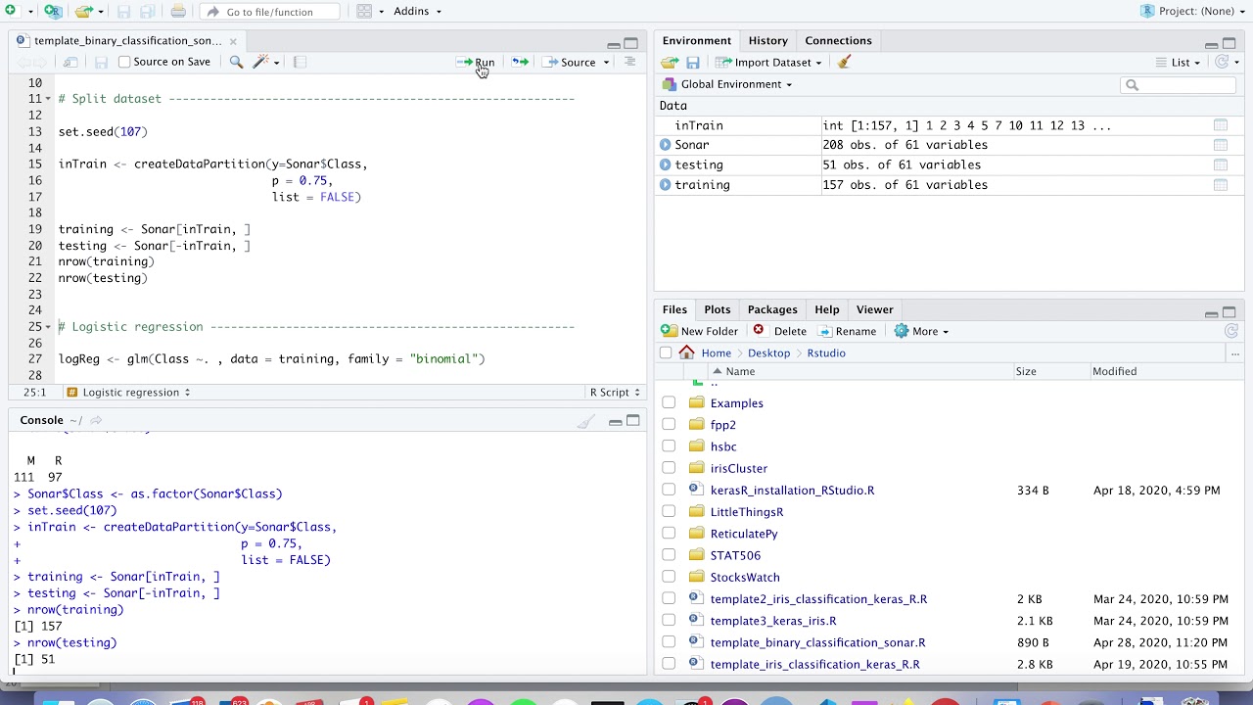Switch to the History tab
1253x705 pixels.
tap(767, 40)
